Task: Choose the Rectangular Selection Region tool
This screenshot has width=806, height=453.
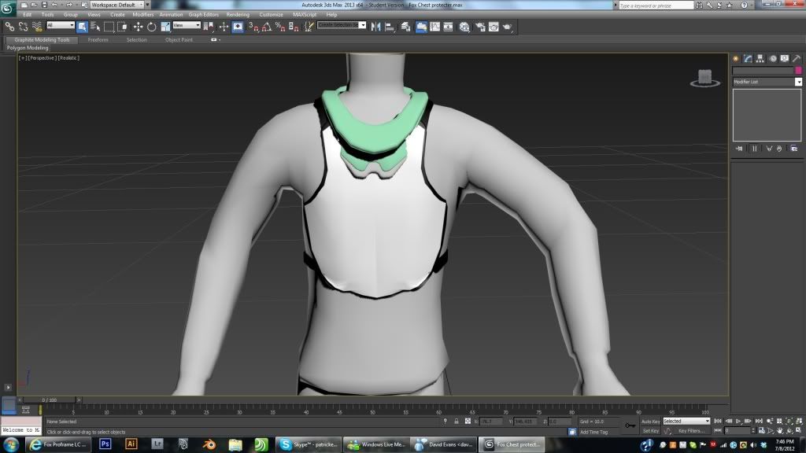Action: 109,27
